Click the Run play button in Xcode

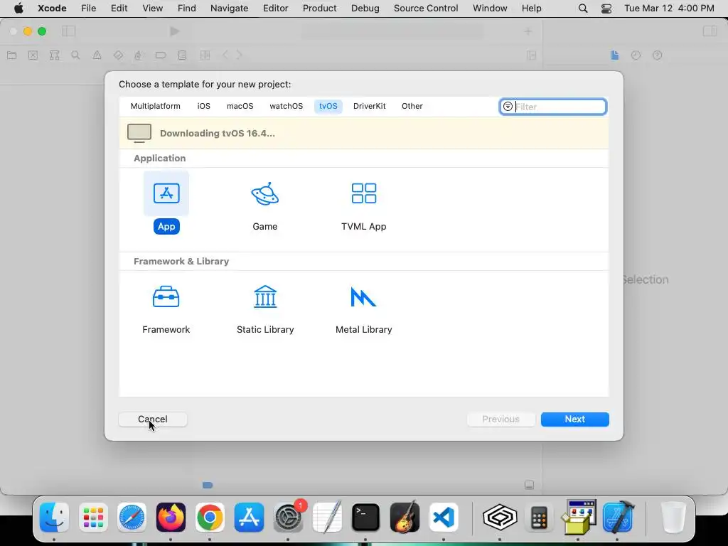[x=175, y=31]
